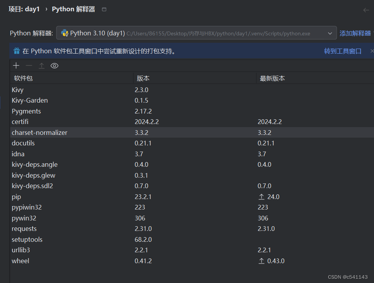Click the gift icon in the packaging notice banner
This screenshot has height=283, width=374.
16,51
